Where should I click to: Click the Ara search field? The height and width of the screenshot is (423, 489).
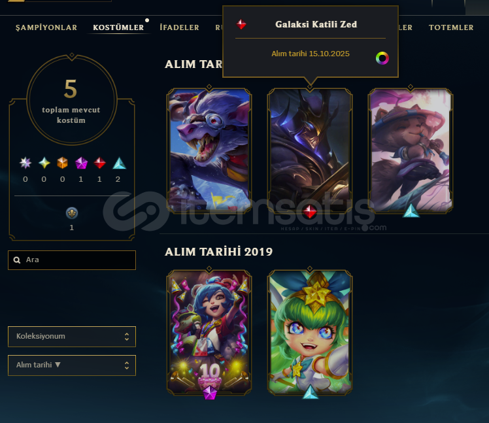[72, 260]
